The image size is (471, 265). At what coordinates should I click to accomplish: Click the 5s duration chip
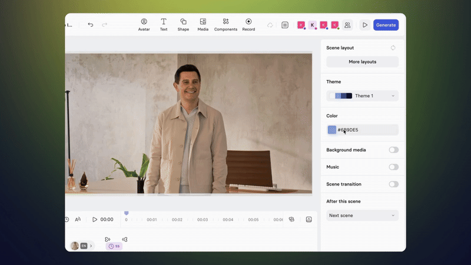pyautogui.click(x=114, y=246)
